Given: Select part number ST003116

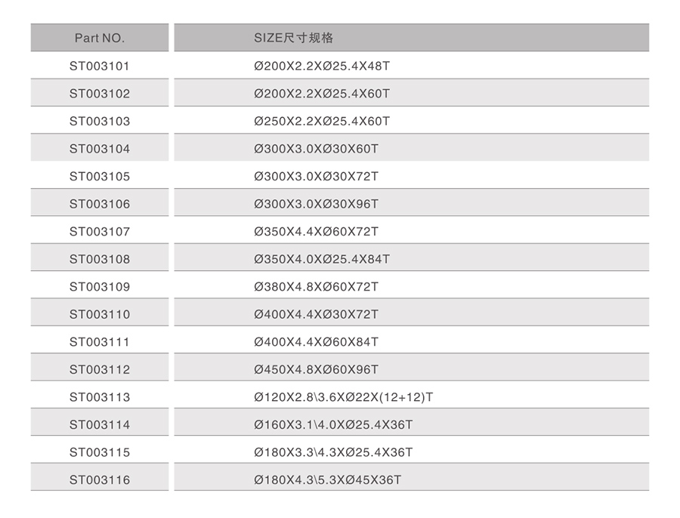Looking at the screenshot, I should [x=100, y=479].
